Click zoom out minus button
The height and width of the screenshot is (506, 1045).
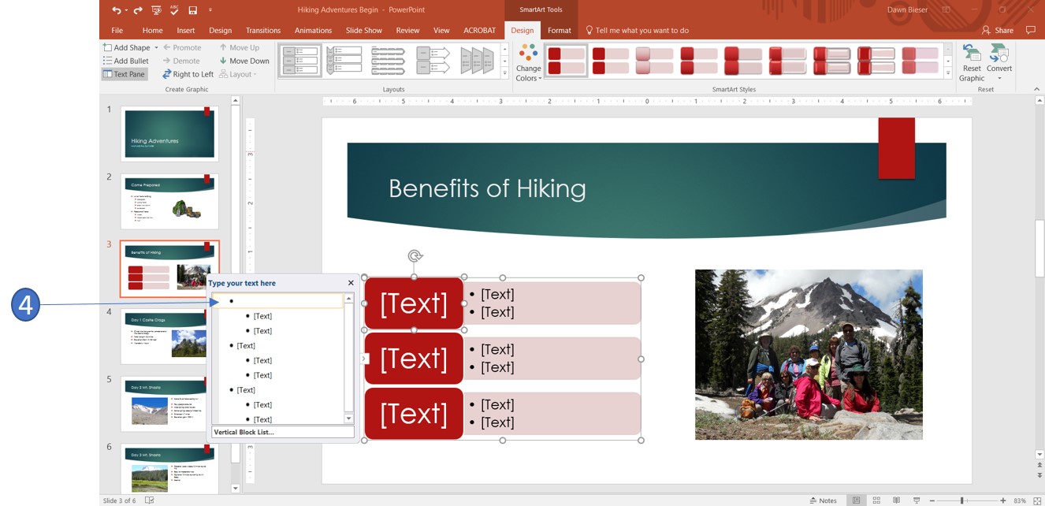point(934,500)
